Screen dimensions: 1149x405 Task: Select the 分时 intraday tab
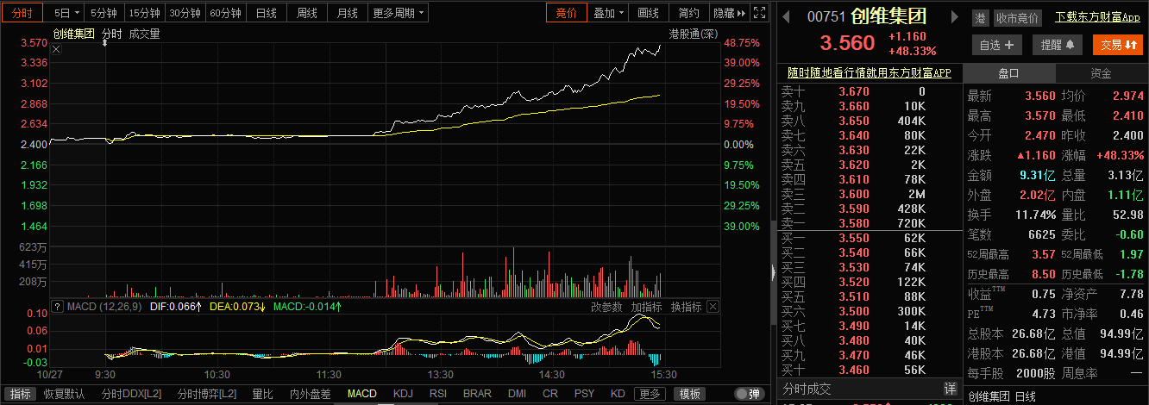pyautogui.click(x=22, y=13)
